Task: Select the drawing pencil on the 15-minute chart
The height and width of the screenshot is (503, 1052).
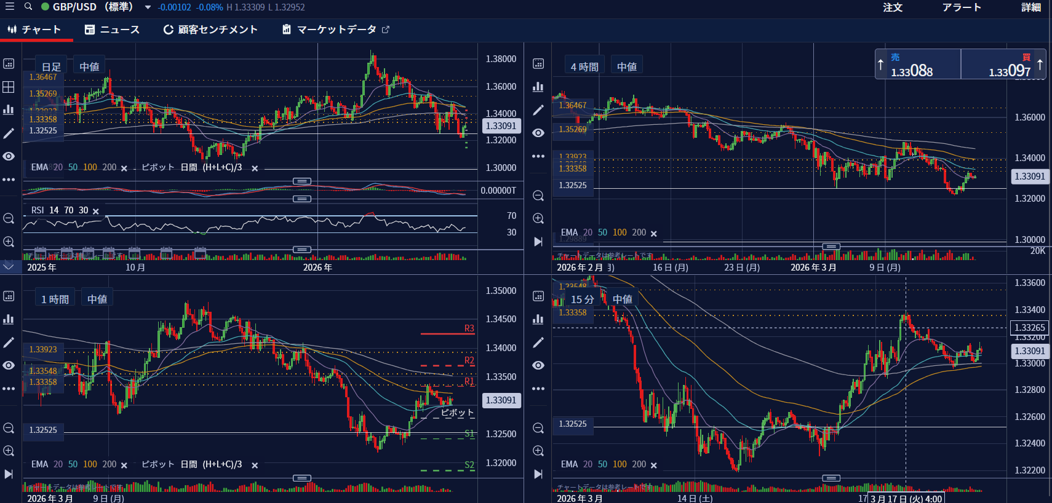Action: click(x=538, y=343)
